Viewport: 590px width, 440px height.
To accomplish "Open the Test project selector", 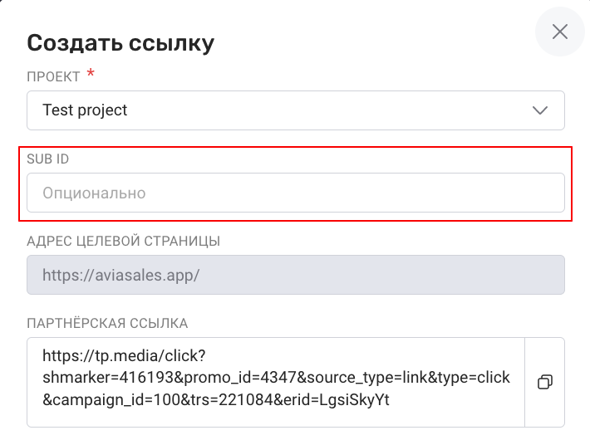I will 296,110.
